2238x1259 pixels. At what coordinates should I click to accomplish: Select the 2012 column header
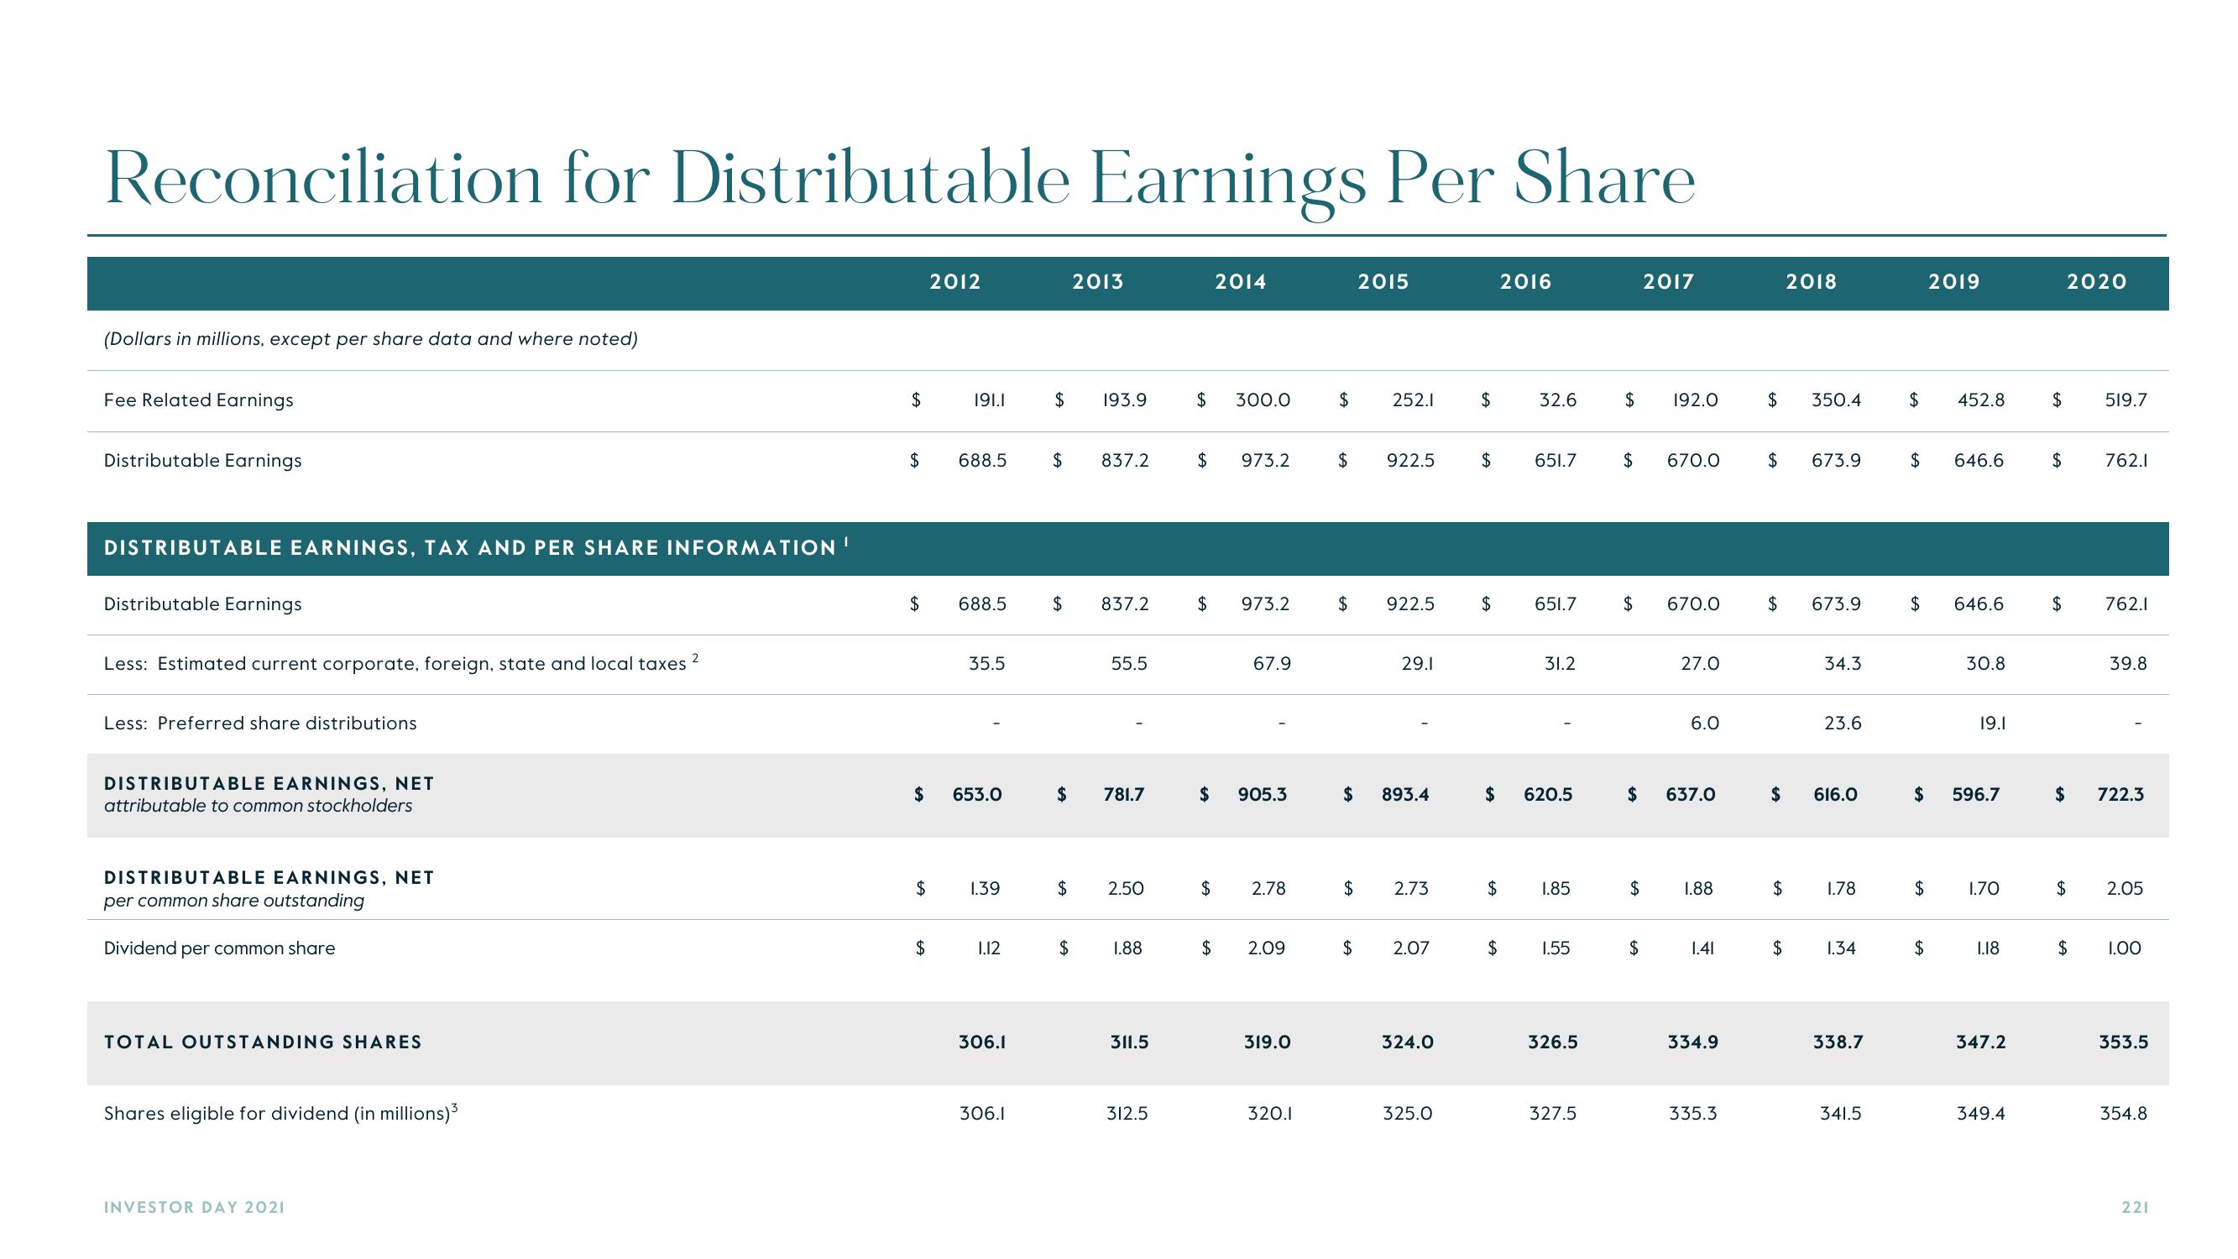click(954, 281)
